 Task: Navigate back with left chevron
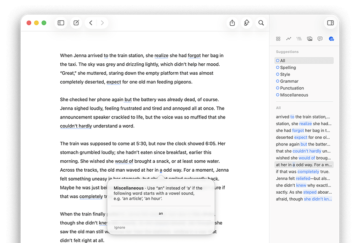click(x=91, y=23)
